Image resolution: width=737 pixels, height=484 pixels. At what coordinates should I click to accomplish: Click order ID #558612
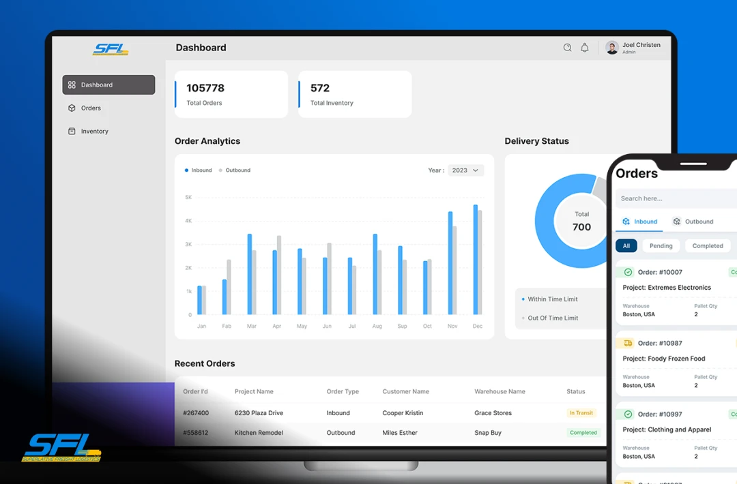[195, 433]
